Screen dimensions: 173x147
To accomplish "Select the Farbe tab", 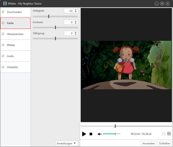I will [16, 23].
